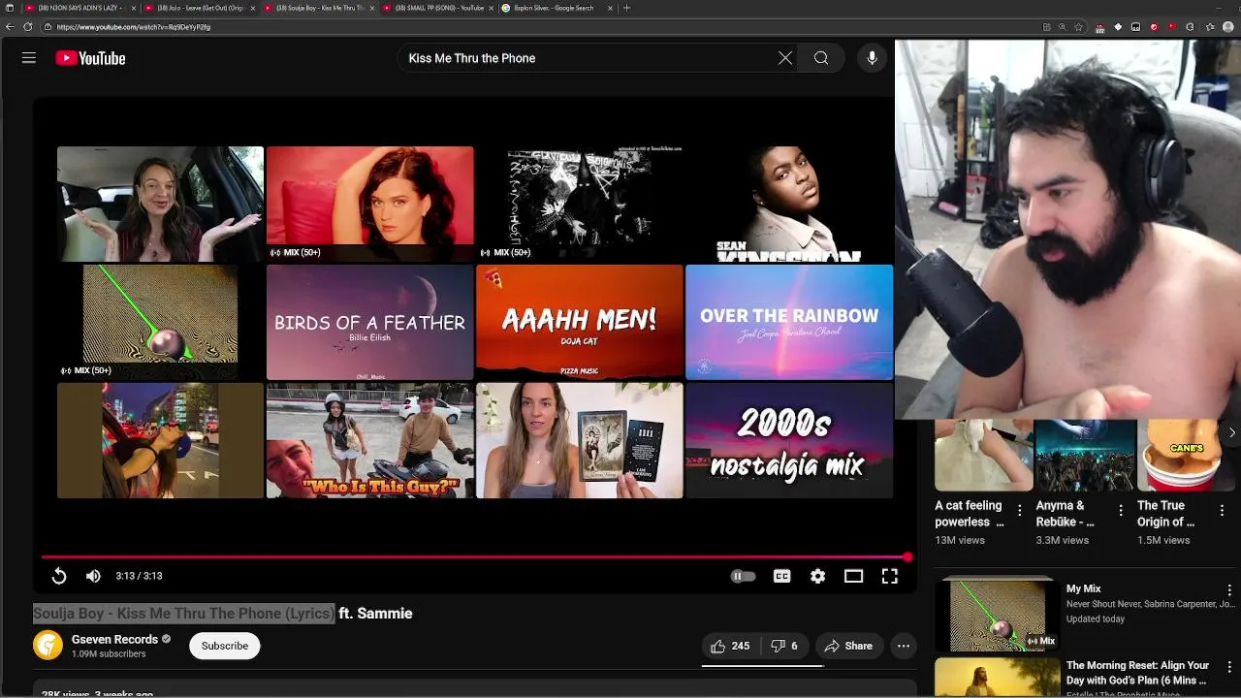The height and width of the screenshot is (698, 1241).
Task: Play the AAAHH MEN! Doja Cat suggestion
Action: (x=580, y=322)
